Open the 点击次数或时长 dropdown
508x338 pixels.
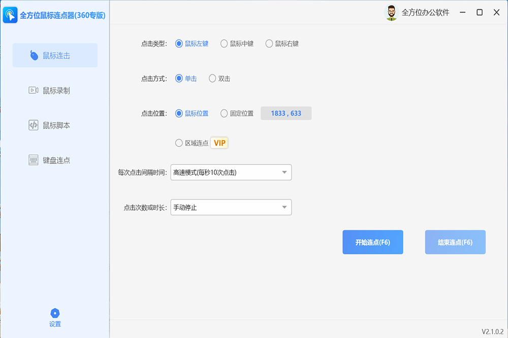tap(231, 207)
